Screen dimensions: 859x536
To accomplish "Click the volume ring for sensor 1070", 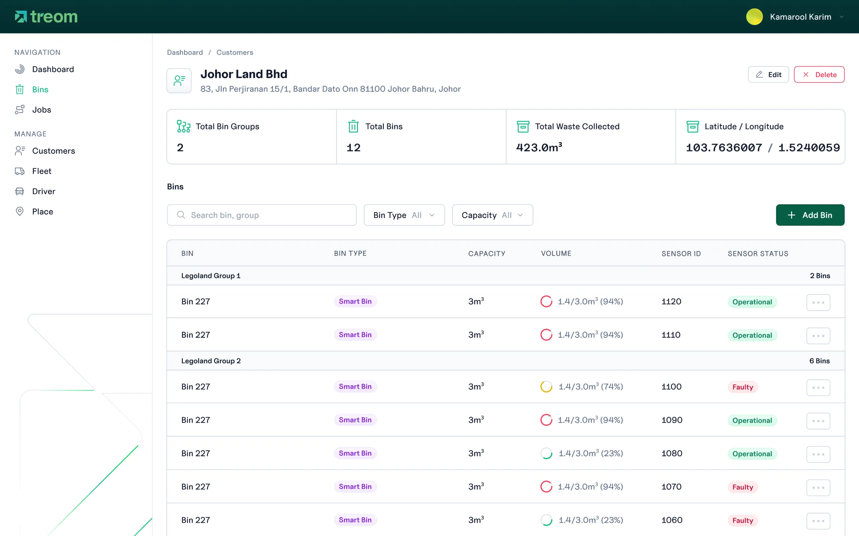I will (x=546, y=486).
